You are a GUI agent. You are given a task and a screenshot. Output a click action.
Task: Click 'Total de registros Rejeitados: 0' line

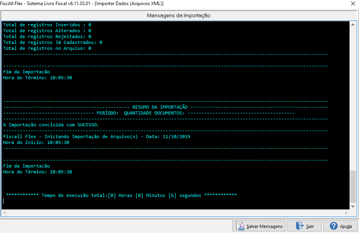(47, 36)
